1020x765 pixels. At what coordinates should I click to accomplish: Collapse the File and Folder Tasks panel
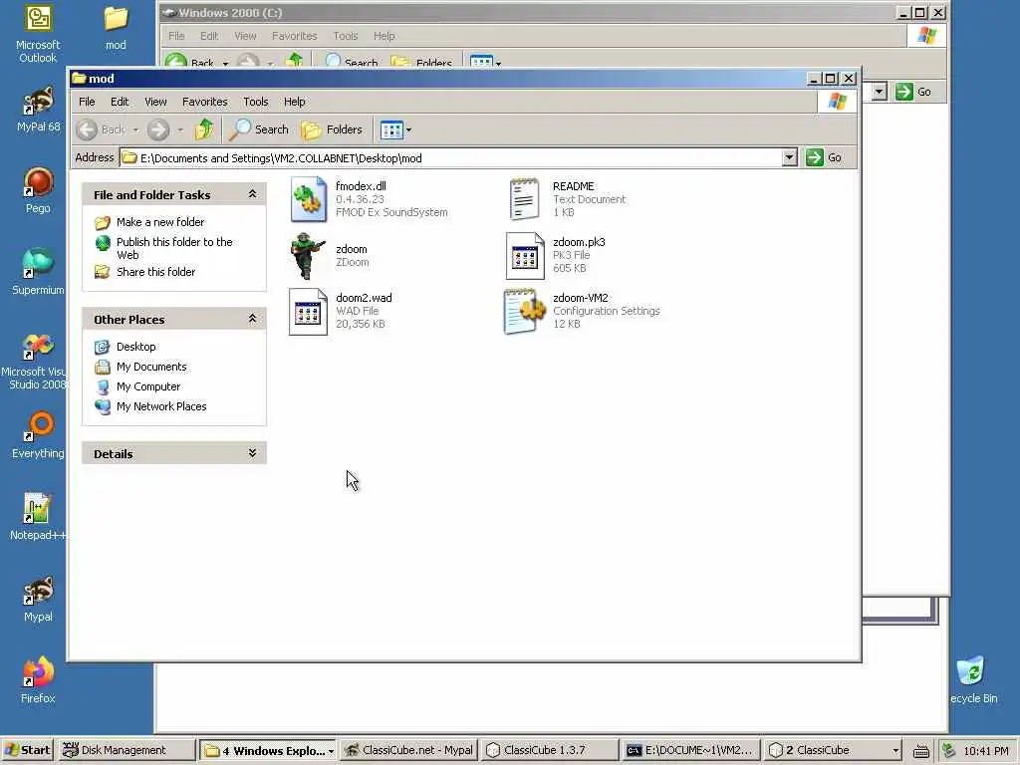tap(252, 194)
